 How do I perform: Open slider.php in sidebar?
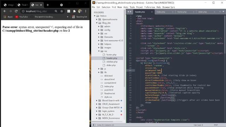click(x=111, y=65)
